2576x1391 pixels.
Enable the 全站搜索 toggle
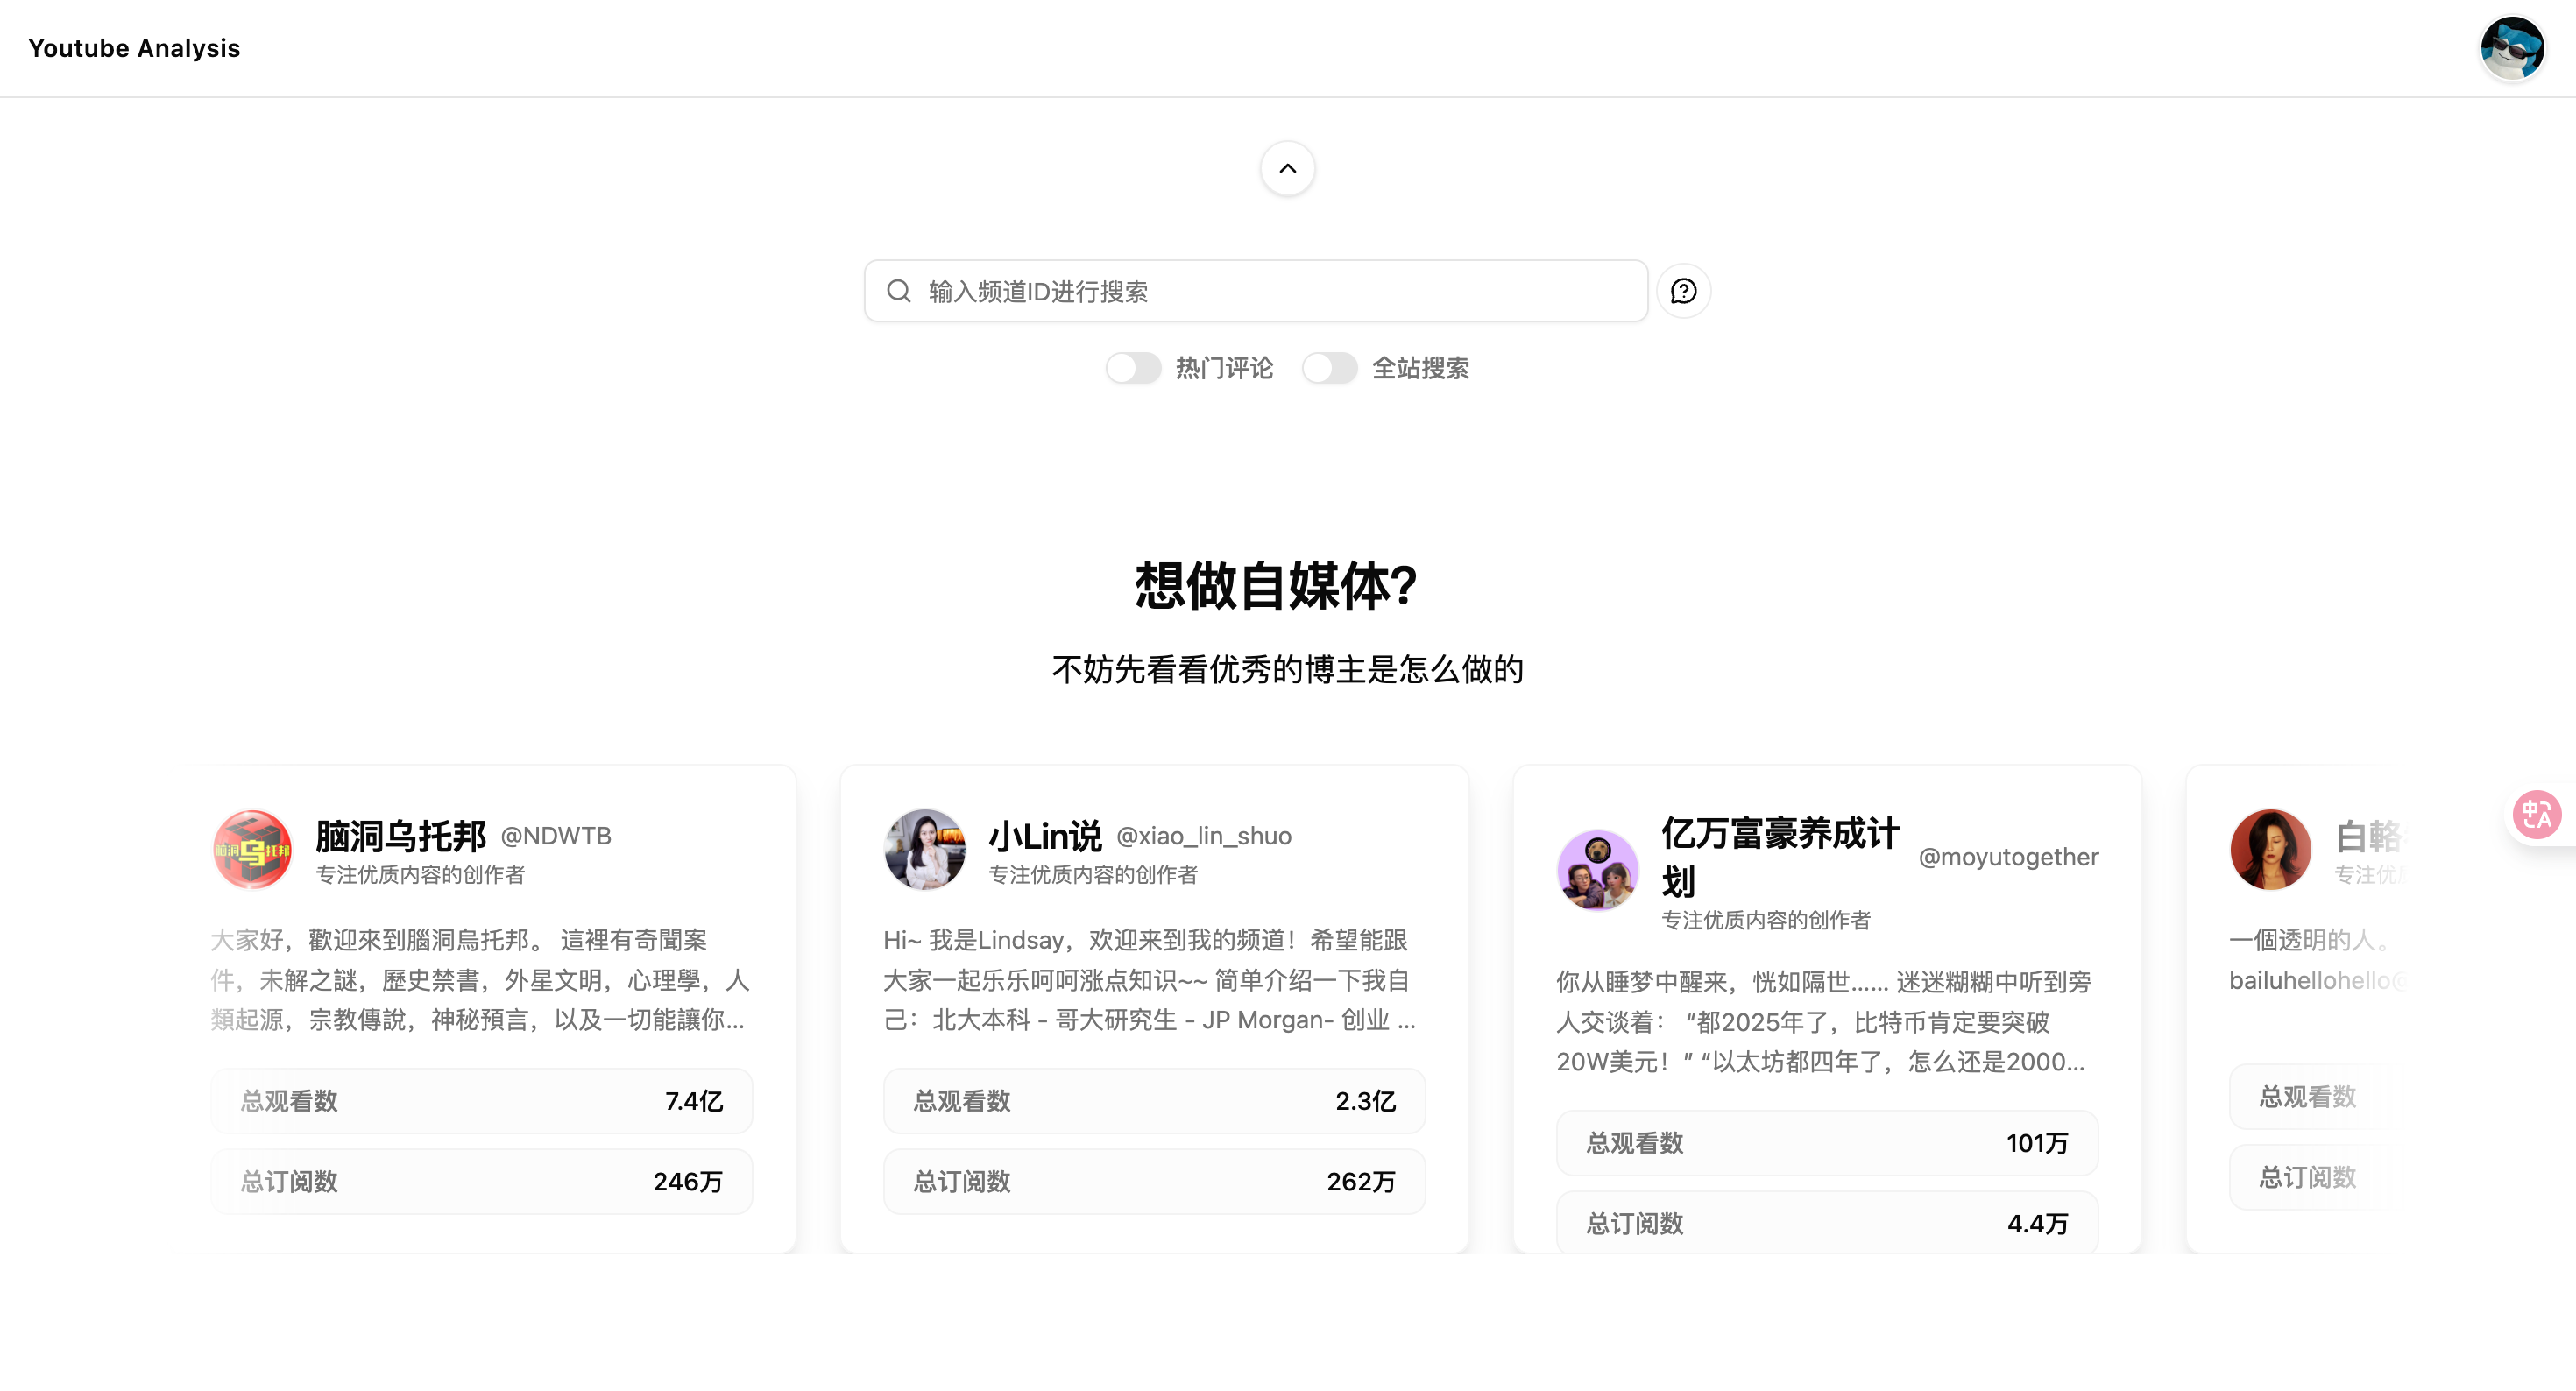click(x=1330, y=368)
